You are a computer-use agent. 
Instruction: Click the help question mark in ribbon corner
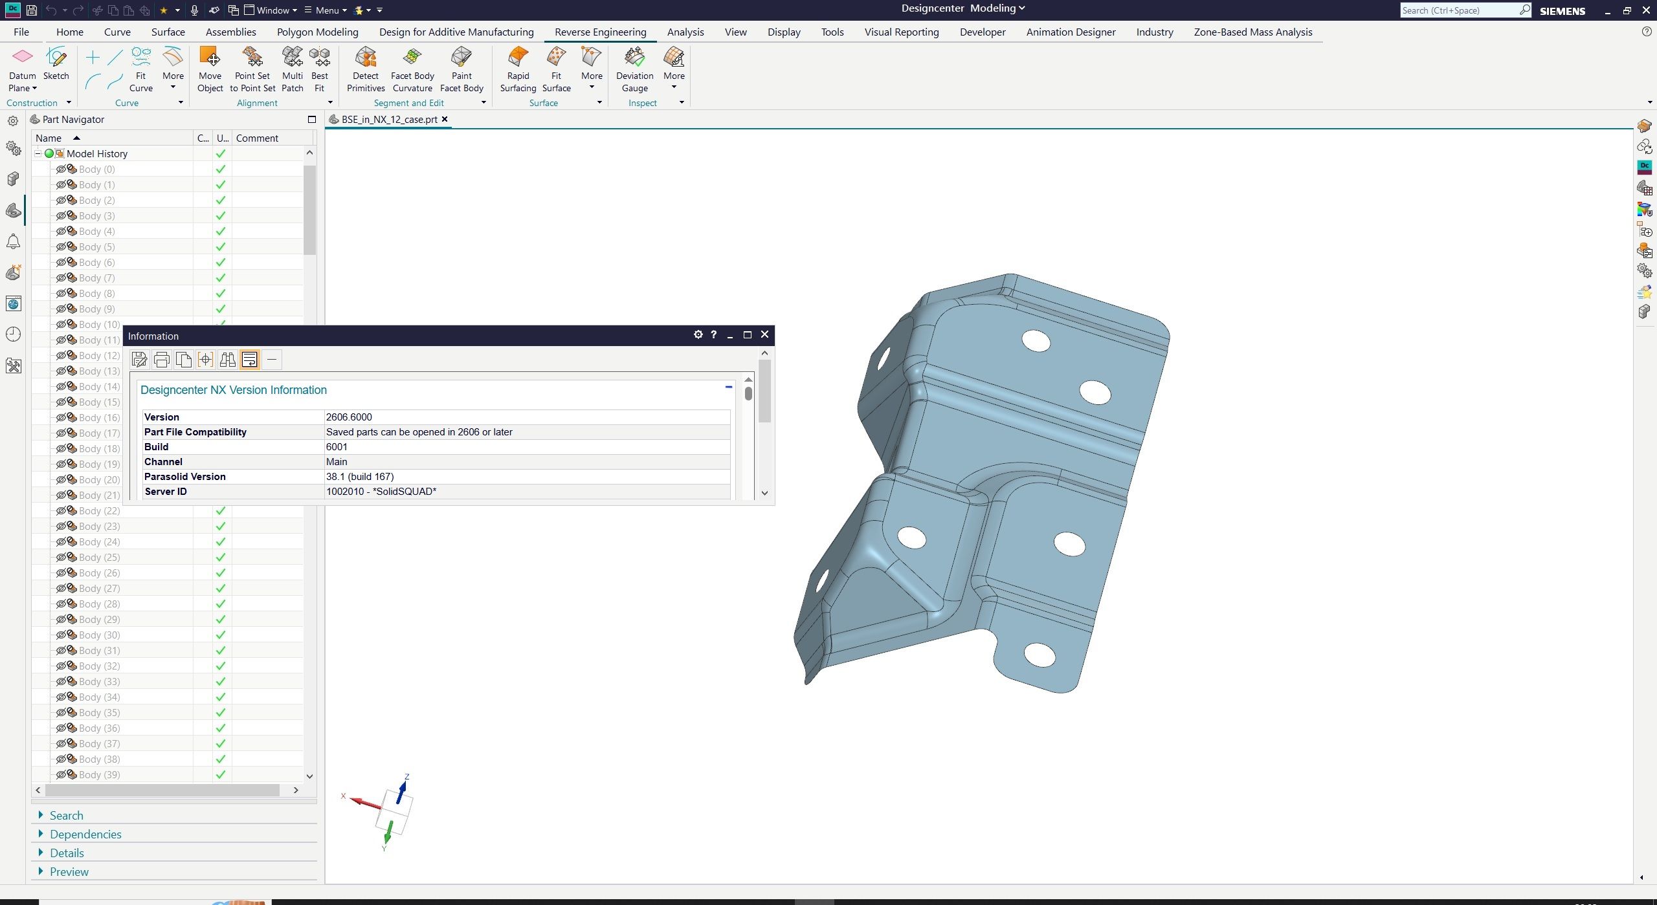click(x=1647, y=32)
